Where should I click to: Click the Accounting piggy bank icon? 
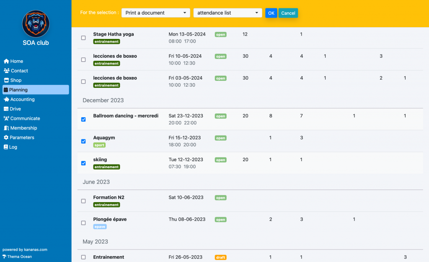pos(6,100)
